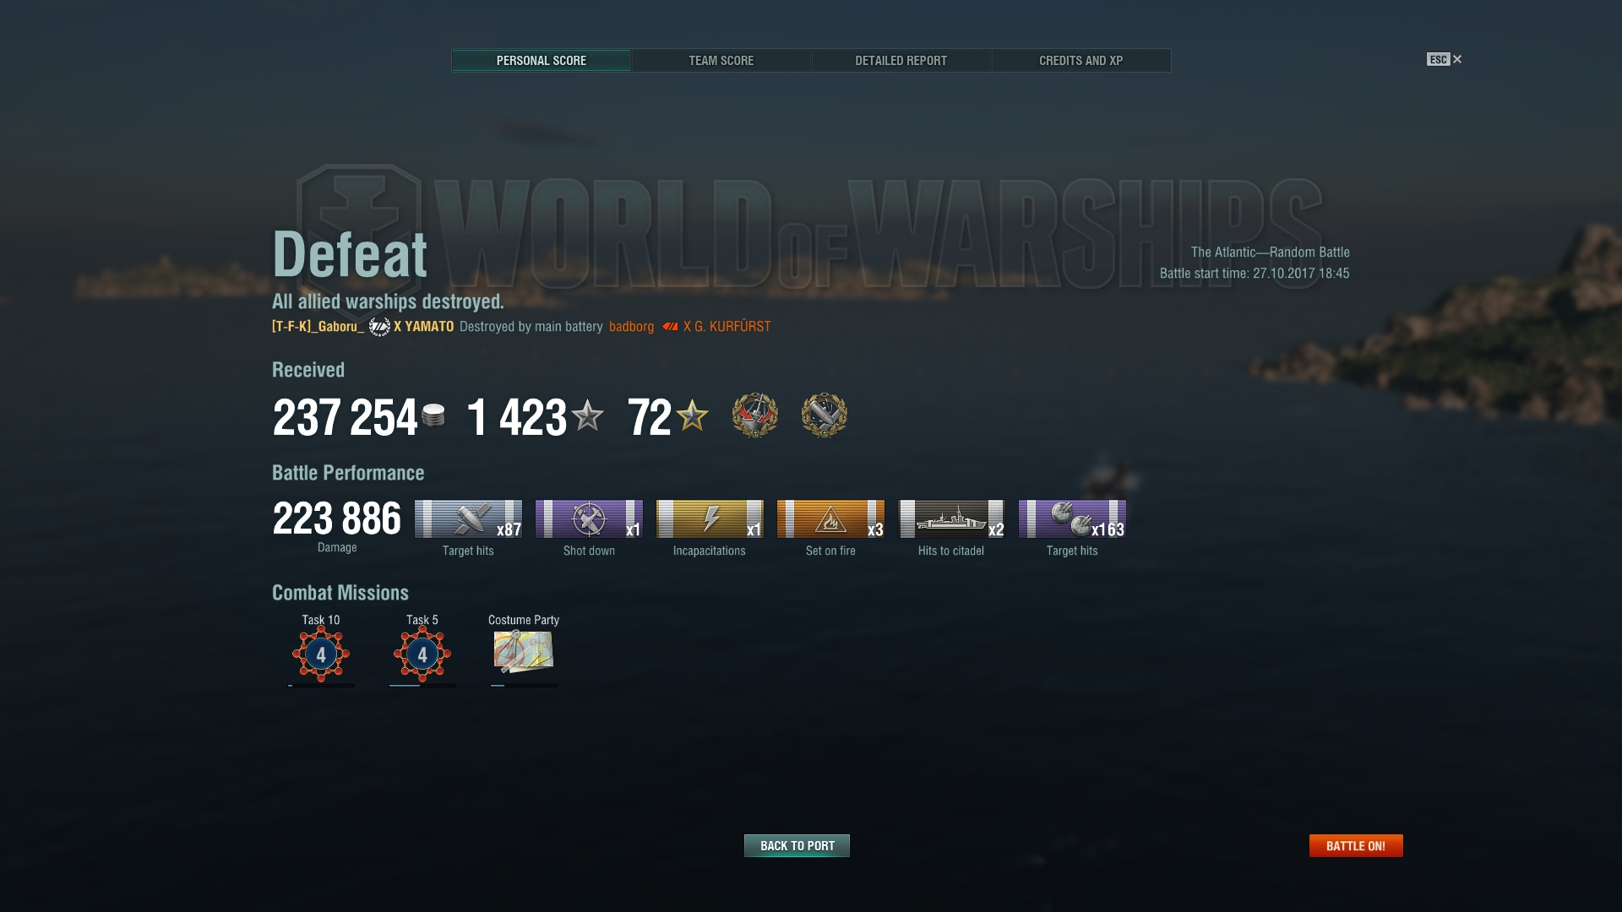This screenshot has width=1622, height=912.
Task: Open the Task 10 combat mission
Action: point(321,654)
